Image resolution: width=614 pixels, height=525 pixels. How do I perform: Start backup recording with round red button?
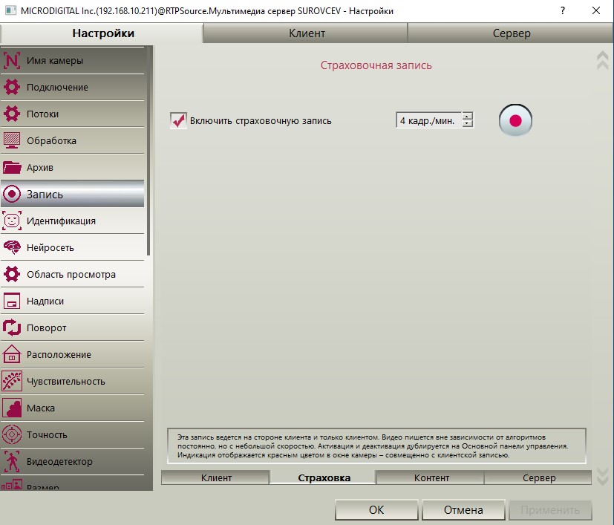515,120
